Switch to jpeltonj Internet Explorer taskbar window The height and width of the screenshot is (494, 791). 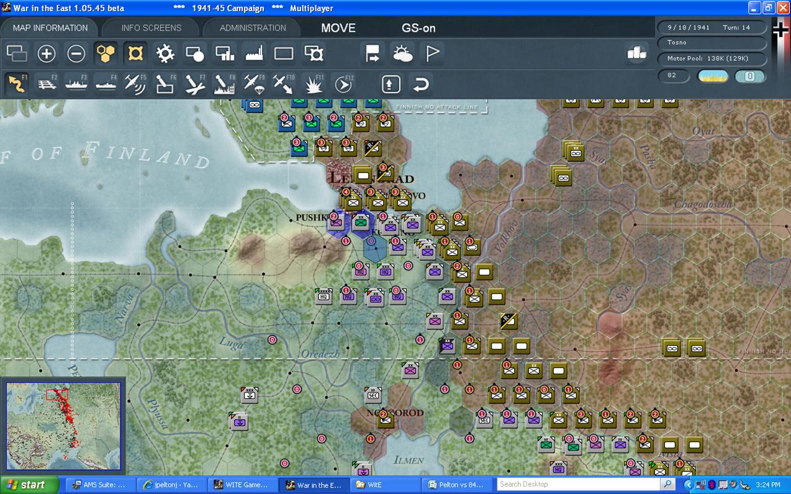171,485
